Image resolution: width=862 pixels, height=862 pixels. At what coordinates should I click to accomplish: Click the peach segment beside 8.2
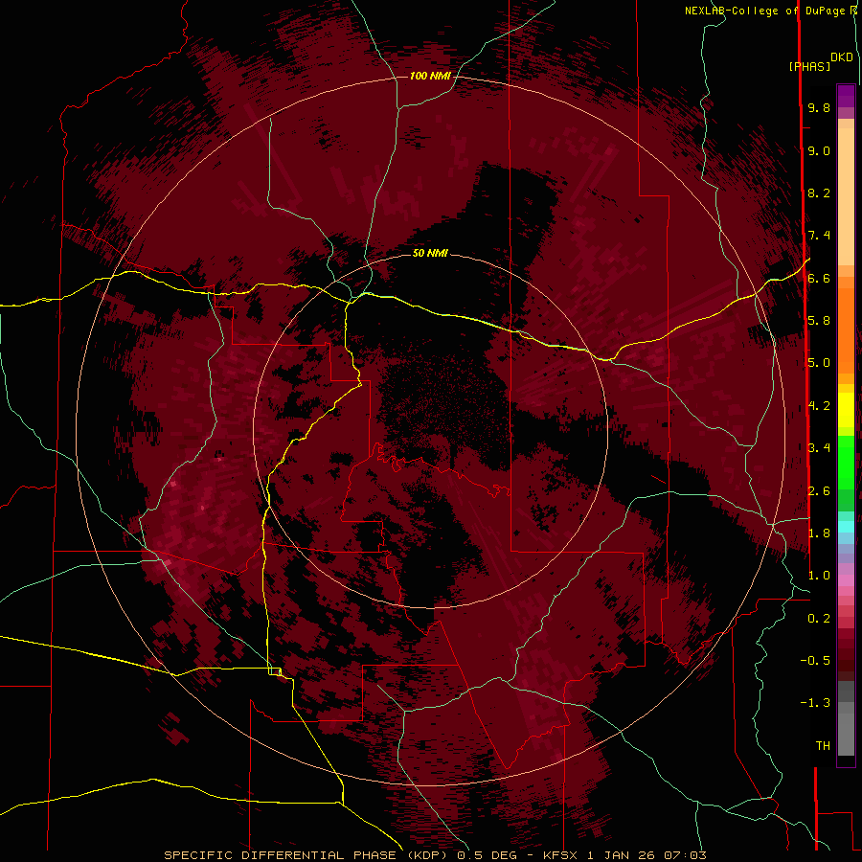pos(846,196)
